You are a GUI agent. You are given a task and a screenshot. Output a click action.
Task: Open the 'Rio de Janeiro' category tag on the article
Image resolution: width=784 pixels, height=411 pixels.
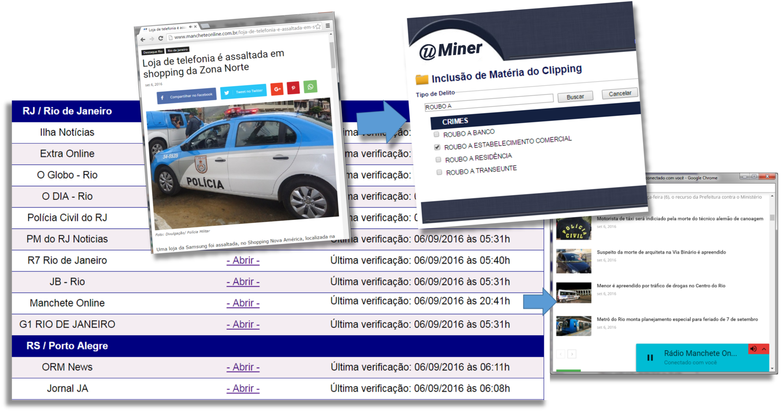(177, 50)
